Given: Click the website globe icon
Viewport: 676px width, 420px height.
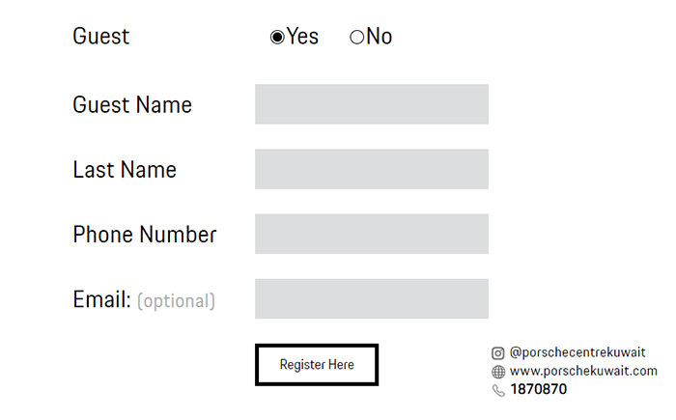Looking at the screenshot, I should point(498,372).
